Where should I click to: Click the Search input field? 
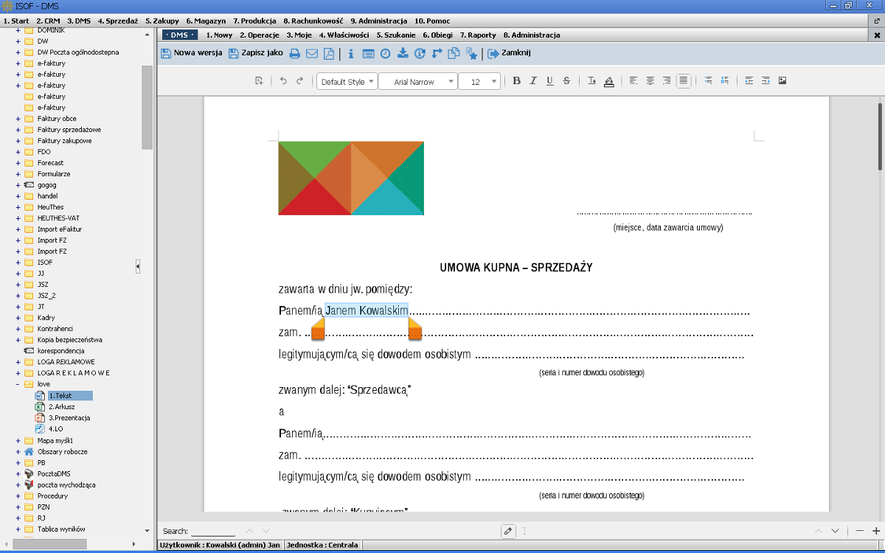pos(213,531)
